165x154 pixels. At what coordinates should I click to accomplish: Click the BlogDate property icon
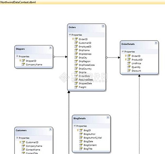point(81,141)
